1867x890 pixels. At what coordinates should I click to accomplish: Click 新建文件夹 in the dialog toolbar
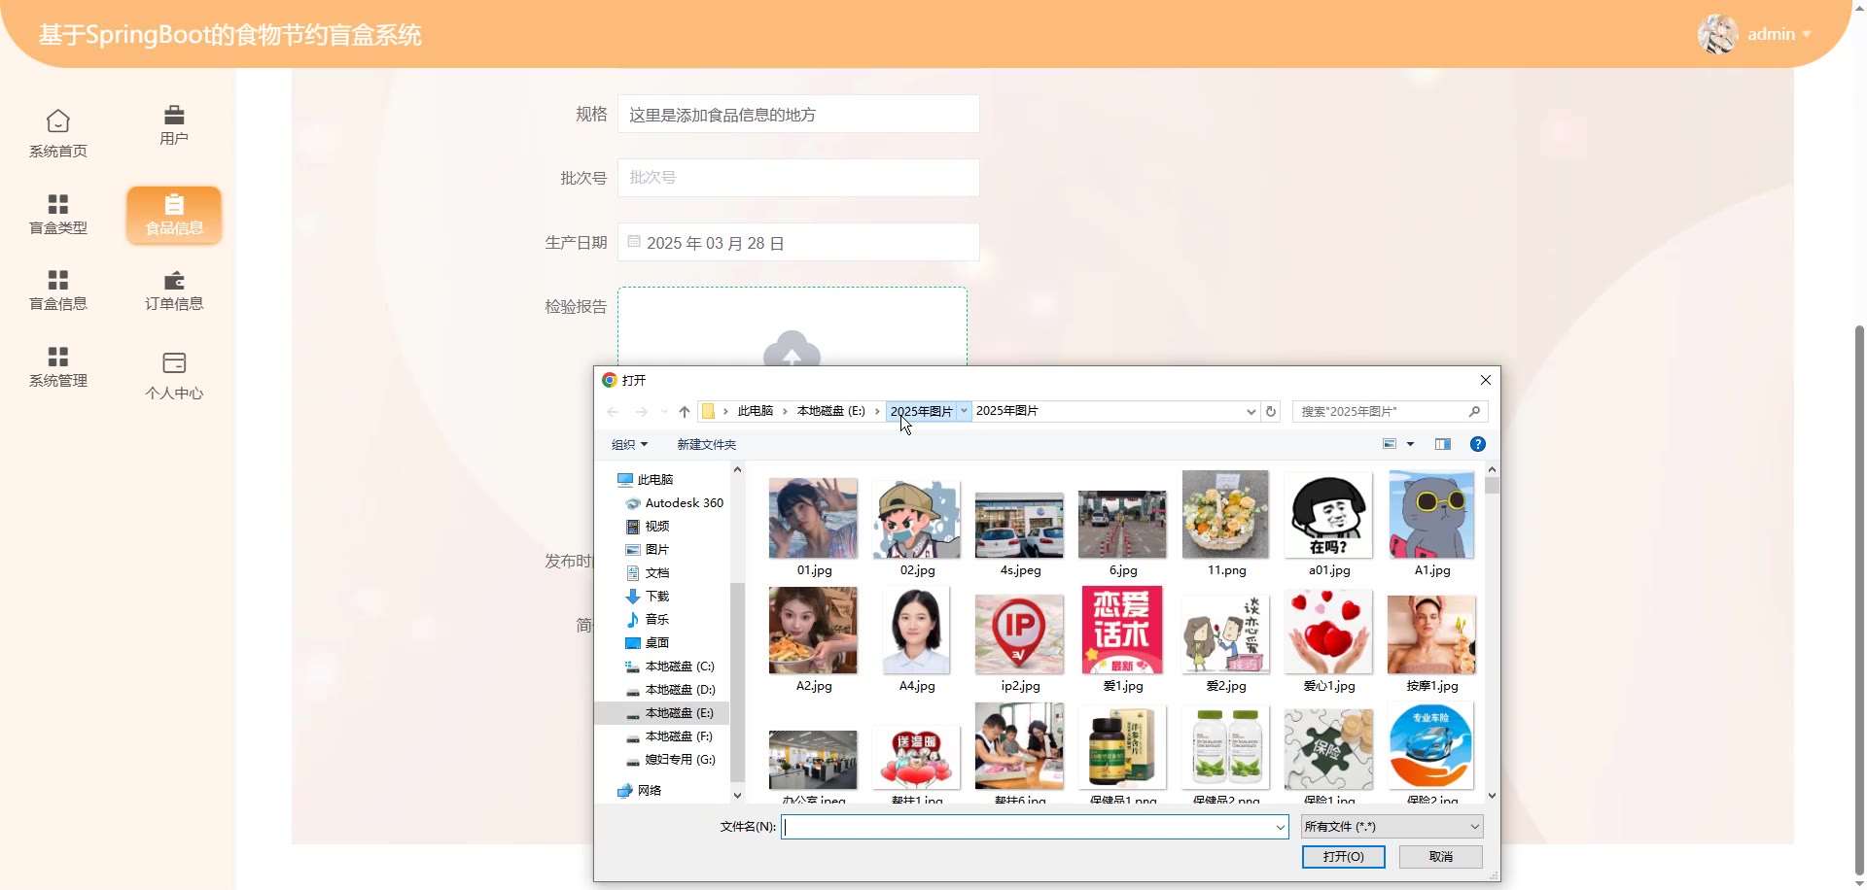(x=707, y=444)
